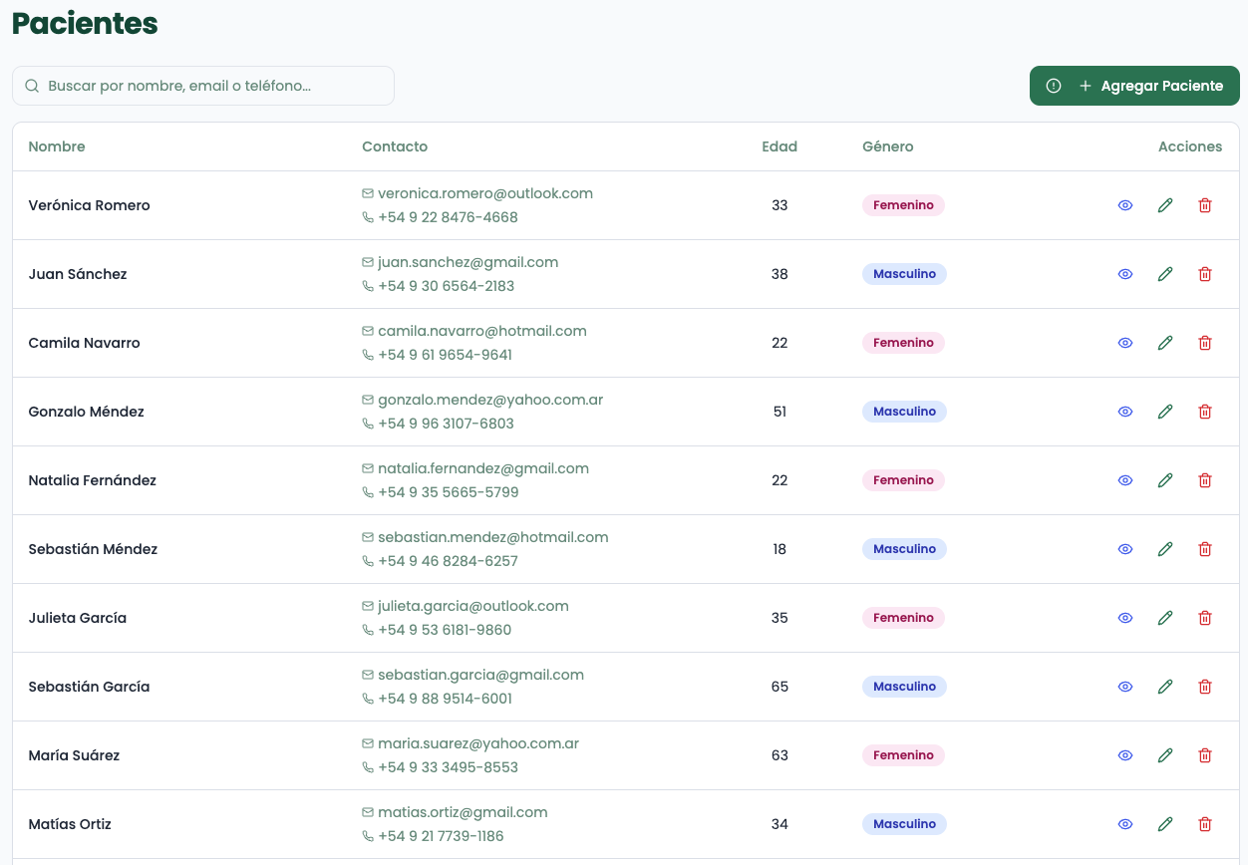This screenshot has width=1248, height=865.
Task: Delete Camila Navarro trash icon
Action: 1205,343
